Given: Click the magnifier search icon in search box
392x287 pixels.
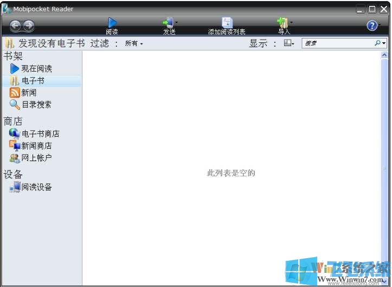Looking at the screenshot, I should [x=377, y=43].
